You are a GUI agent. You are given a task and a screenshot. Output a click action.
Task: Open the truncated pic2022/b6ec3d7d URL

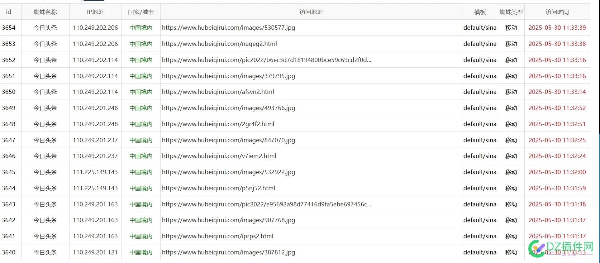coord(266,60)
